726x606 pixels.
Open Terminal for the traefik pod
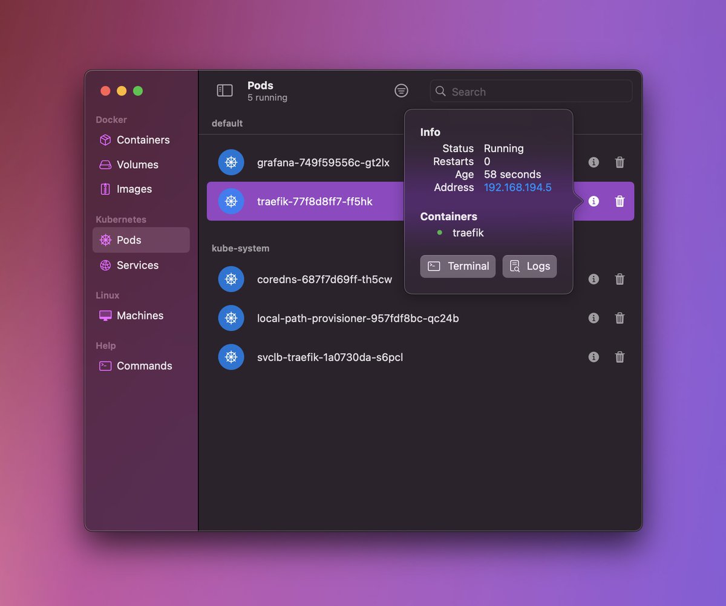[x=458, y=266]
